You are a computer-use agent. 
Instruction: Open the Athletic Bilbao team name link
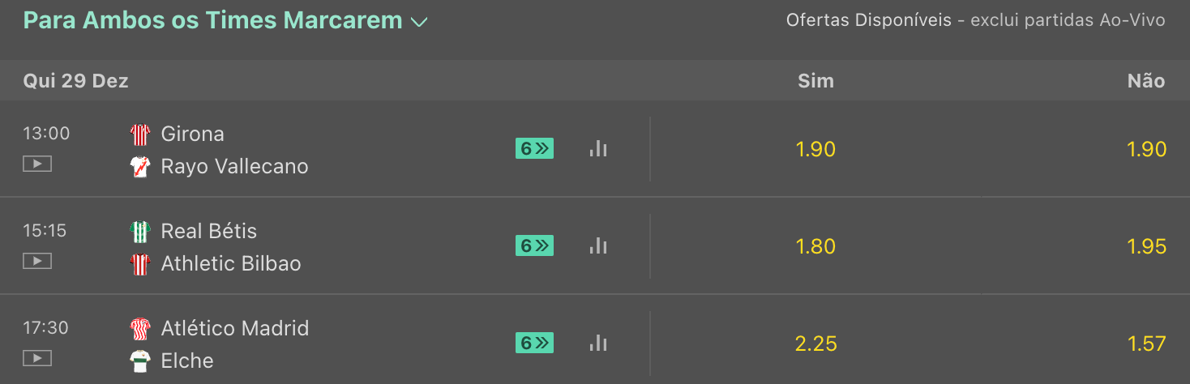(231, 263)
